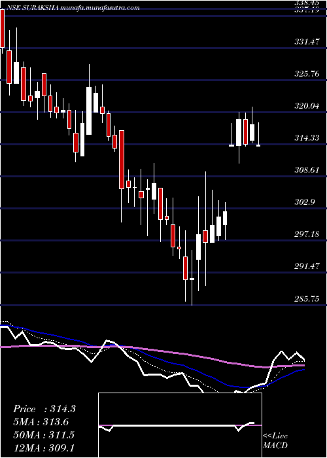
Task: Select the Price : 314.3 readout
Action: (44, 409)
